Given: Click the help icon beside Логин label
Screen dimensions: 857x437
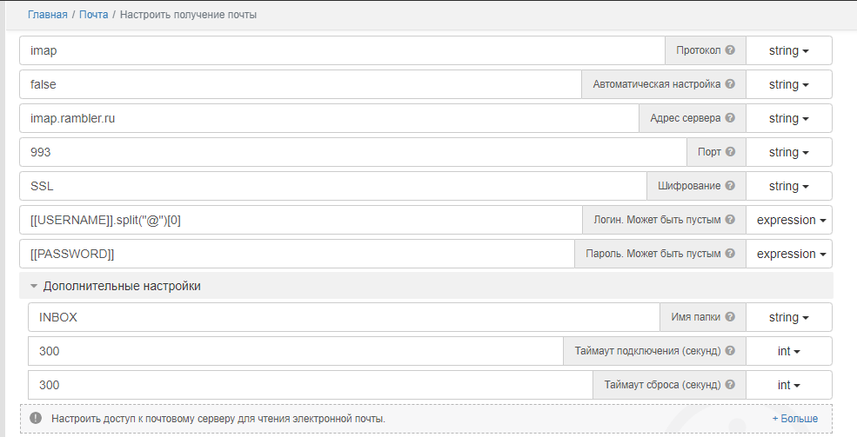Looking at the screenshot, I should (730, 220).
